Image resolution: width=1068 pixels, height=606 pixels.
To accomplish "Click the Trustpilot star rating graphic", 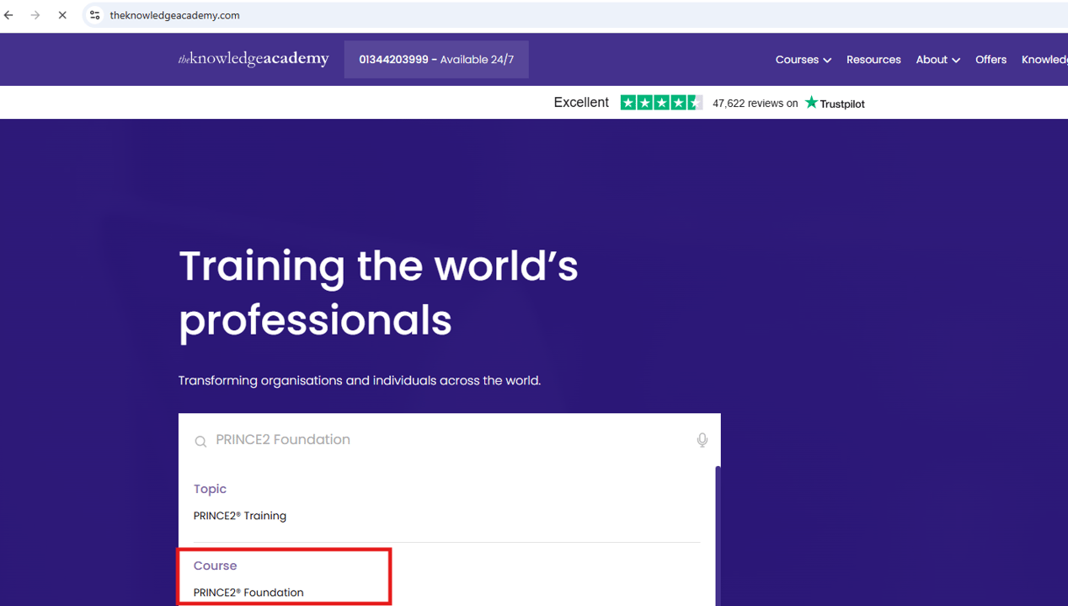I will 661,103.
